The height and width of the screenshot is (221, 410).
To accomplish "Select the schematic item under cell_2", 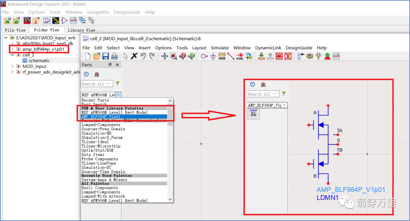I will click(39, 61).
